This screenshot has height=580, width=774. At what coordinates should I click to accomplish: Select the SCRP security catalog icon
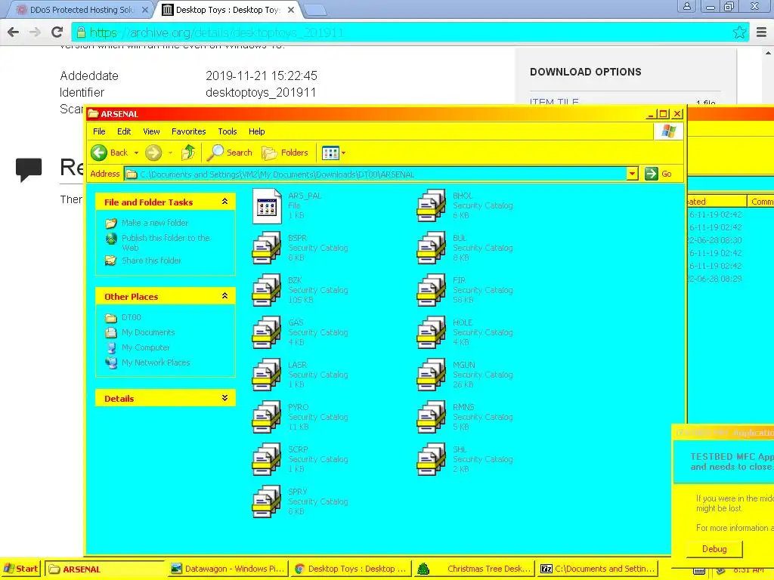[x=267, y=459]
